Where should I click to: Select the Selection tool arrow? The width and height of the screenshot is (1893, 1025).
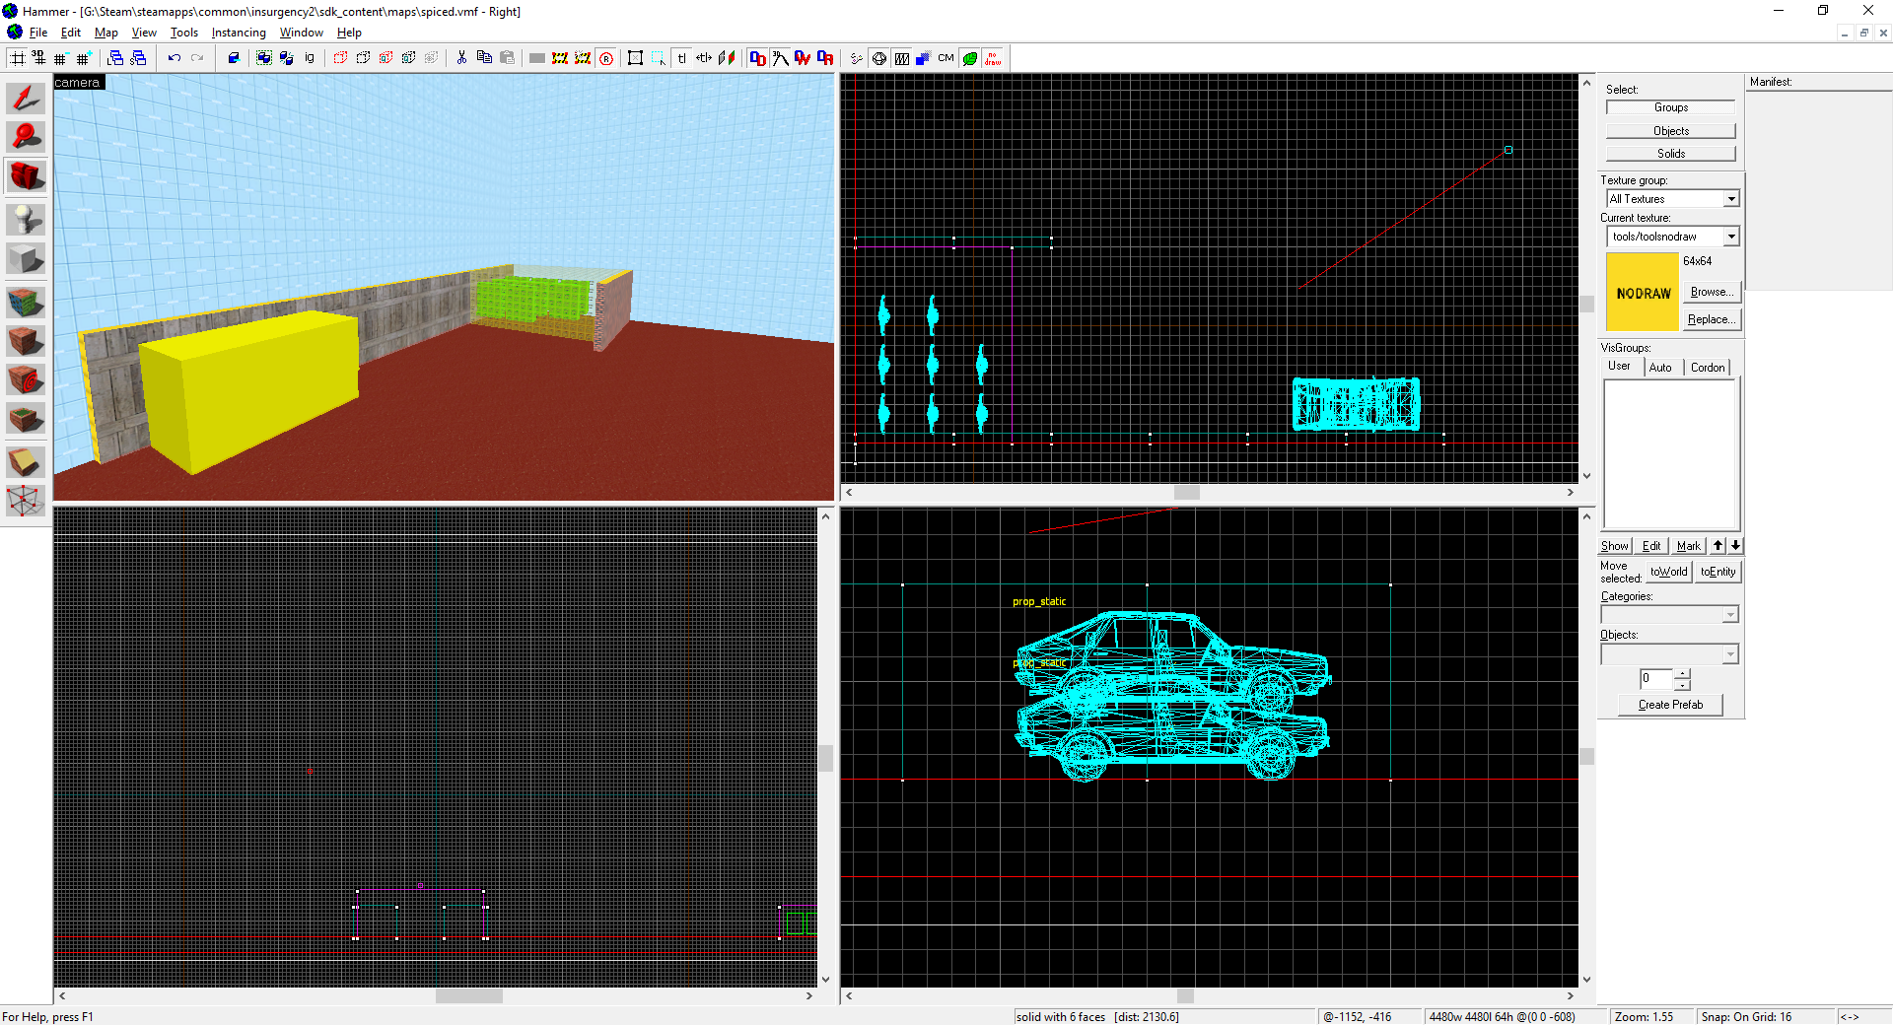tap(26, 97)
